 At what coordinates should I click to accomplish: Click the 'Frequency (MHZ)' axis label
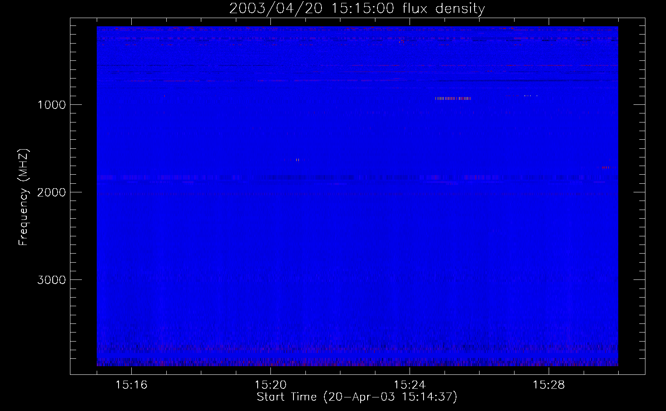(x=23, y=197)
